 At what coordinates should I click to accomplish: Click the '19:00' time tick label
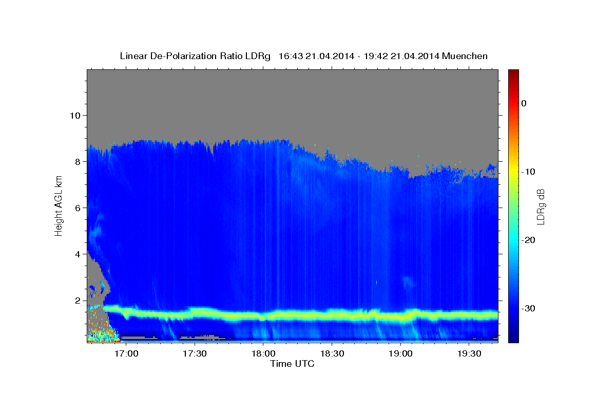[x=400, y=353]
